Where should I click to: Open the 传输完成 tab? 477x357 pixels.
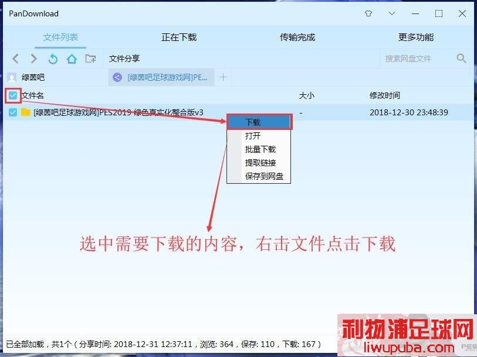297,37
